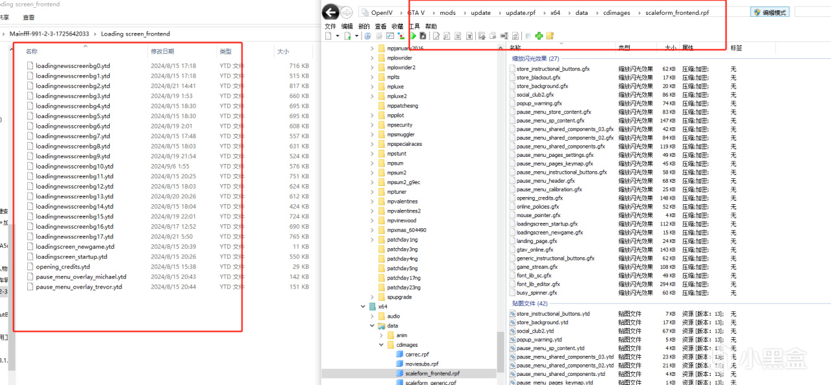Click the carrec.rpf blue archive icon
831x385 pixels.
[x=400, y=355]
